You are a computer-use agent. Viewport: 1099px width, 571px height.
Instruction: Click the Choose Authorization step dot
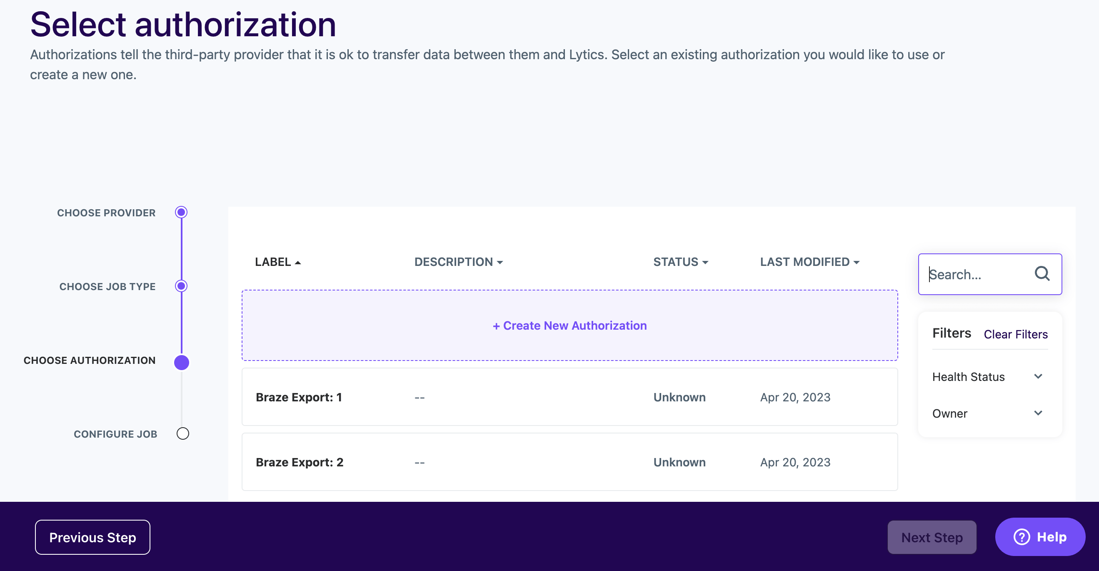[181, 362]
